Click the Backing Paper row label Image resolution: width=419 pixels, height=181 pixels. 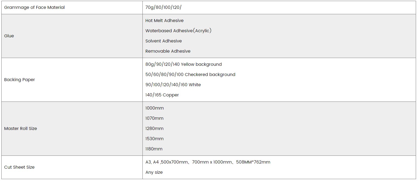pos(20,80)
